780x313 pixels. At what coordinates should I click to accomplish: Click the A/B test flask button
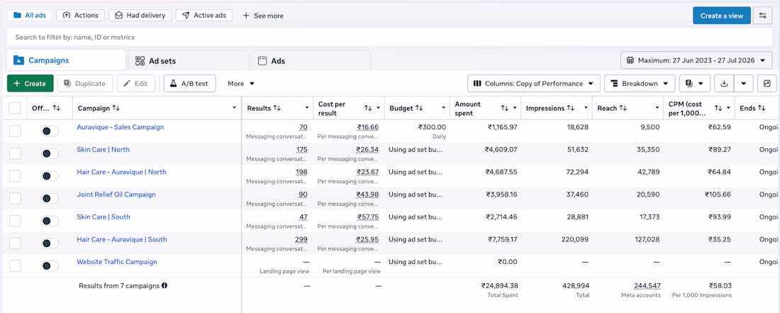(x=189, y=84)
